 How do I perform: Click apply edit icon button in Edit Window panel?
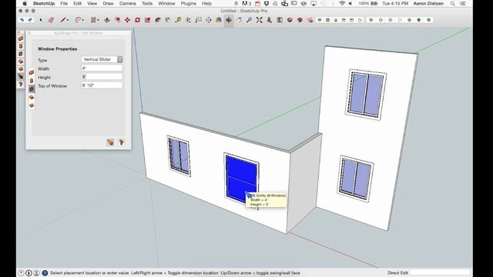(110, 142)
